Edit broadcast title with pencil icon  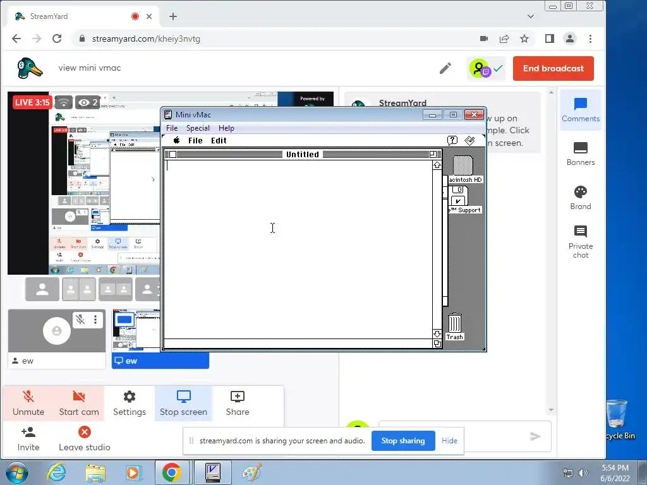tap(445, 68)
